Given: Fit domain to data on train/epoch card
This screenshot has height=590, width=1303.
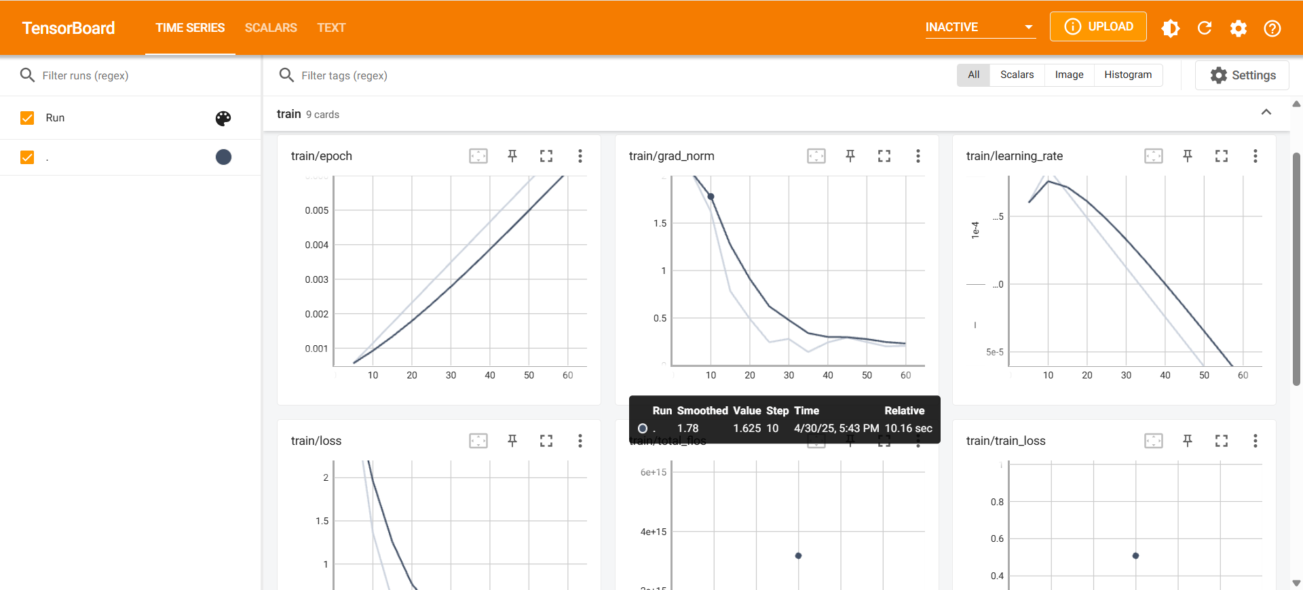Looking at the screenshot, I should (478, 156).
